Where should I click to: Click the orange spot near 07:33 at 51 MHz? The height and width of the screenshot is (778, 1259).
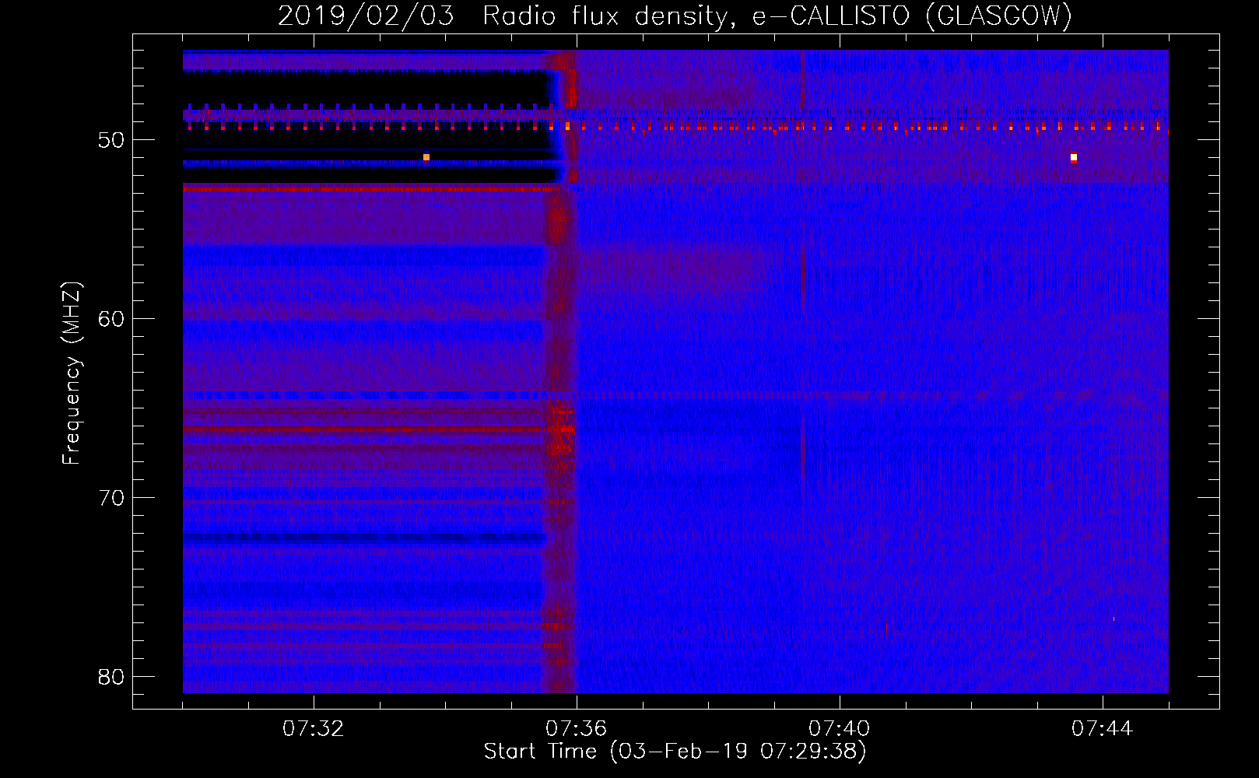[426, 157]
